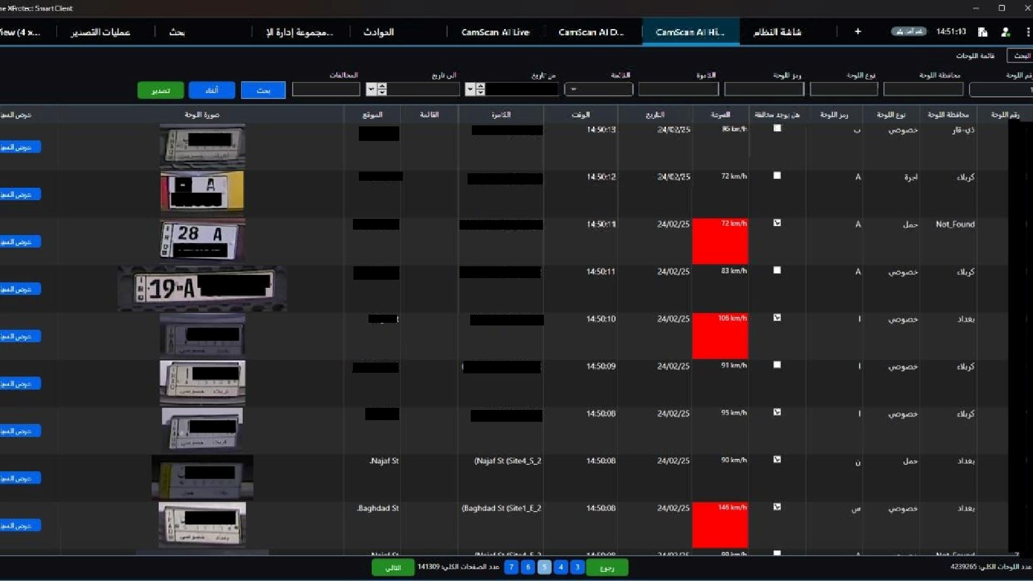Go to page 7 in pagination

[x=511, y=567]
